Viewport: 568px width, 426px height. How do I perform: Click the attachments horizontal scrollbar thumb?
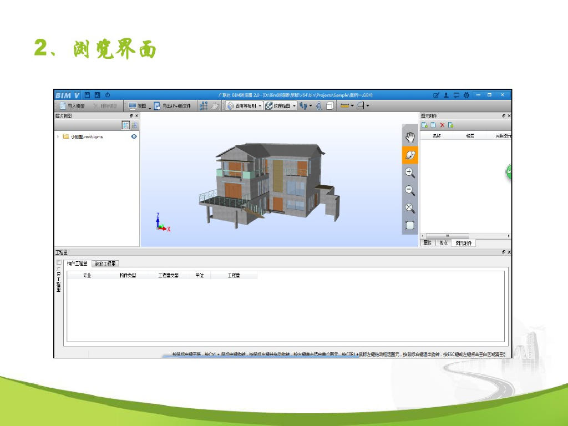(x=448, y=236)
